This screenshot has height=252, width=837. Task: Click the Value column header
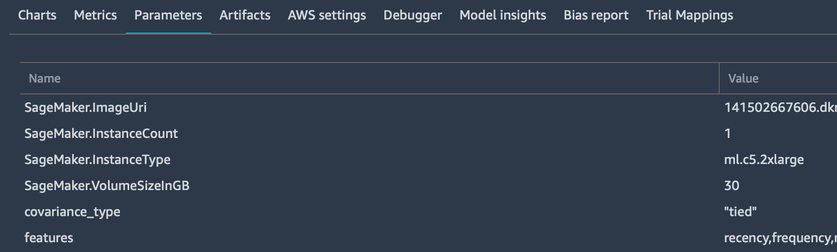click(743, 79)
